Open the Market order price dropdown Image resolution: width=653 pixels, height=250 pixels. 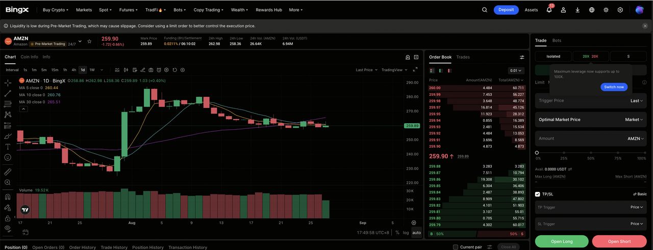coord(634,120)
